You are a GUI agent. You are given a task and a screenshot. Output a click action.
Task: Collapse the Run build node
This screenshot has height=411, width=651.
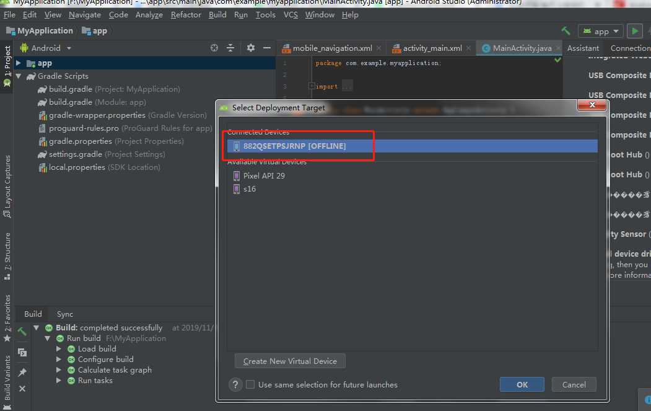[47, 338]
